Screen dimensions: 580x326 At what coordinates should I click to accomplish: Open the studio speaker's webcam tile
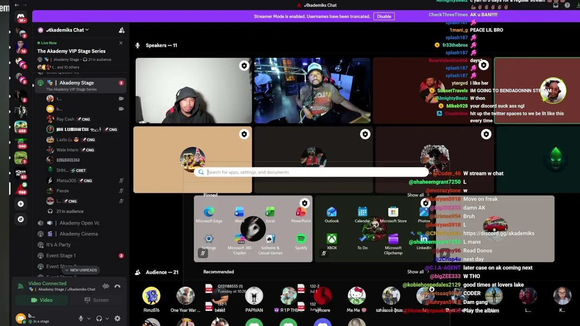[x=312, y=91]
